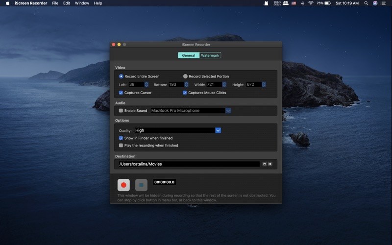The width and height of the screenshot is (392, 245).
Task: Start recording with the red record button
Action: [123, 185]
